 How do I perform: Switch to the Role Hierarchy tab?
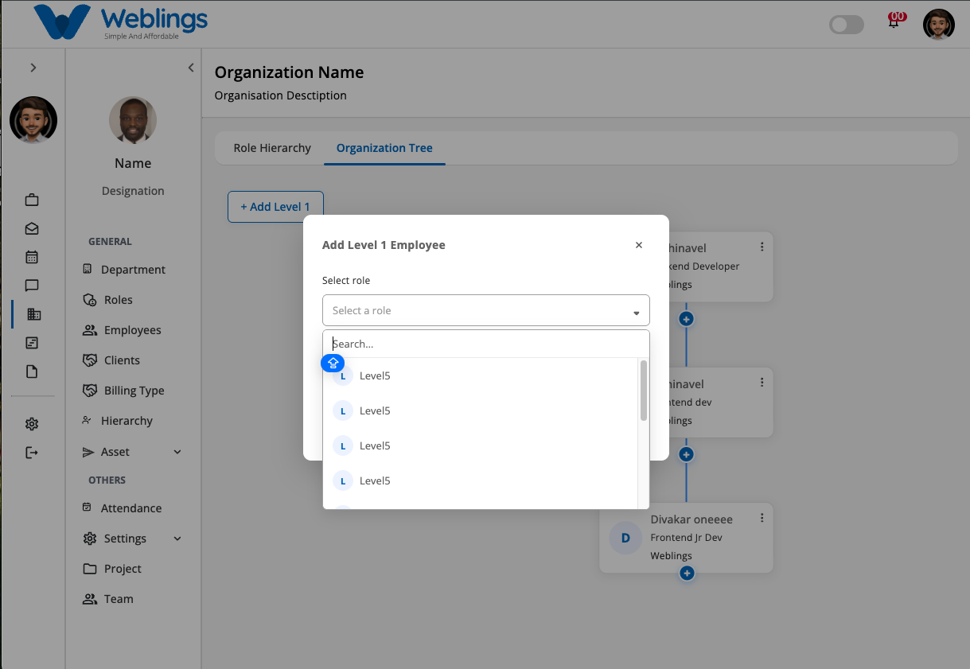(272, 148)
